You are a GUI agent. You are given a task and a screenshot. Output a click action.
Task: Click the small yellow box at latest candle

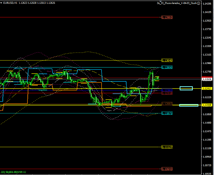(x=157, y=78)
